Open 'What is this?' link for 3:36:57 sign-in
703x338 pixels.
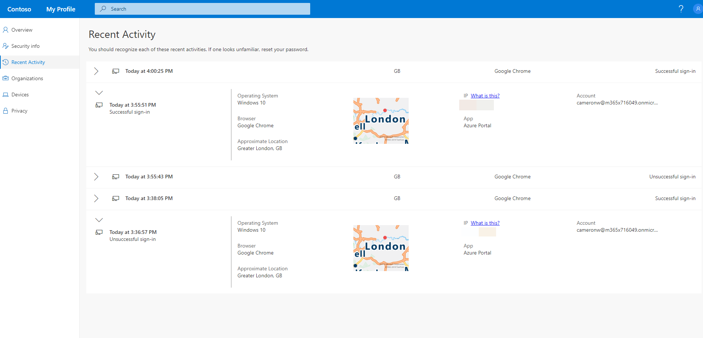click(x=485, y=223)
